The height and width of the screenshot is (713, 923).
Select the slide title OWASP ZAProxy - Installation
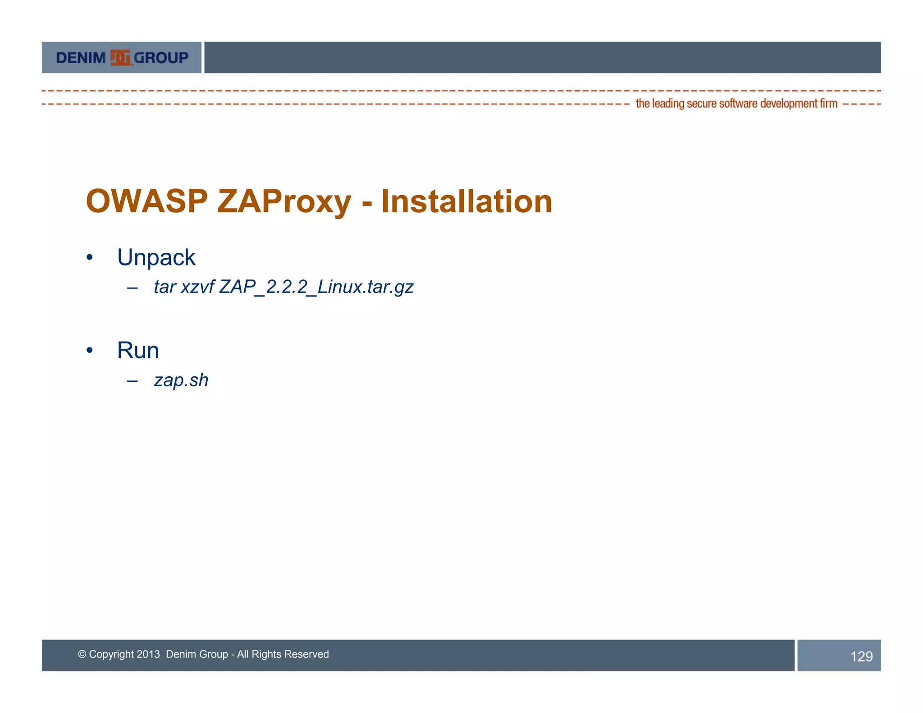pyautogui.click(x=319, y=201)
